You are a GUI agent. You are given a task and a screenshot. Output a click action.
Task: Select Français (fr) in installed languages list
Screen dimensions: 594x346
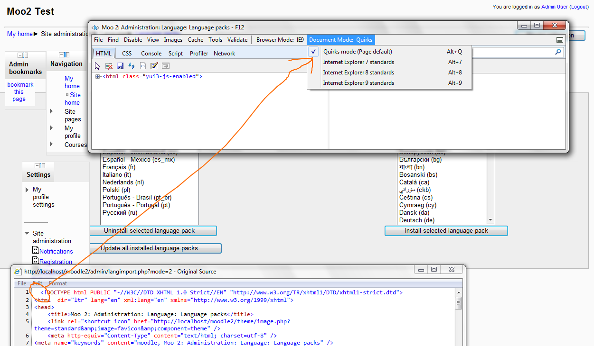[x=119, y=167]
